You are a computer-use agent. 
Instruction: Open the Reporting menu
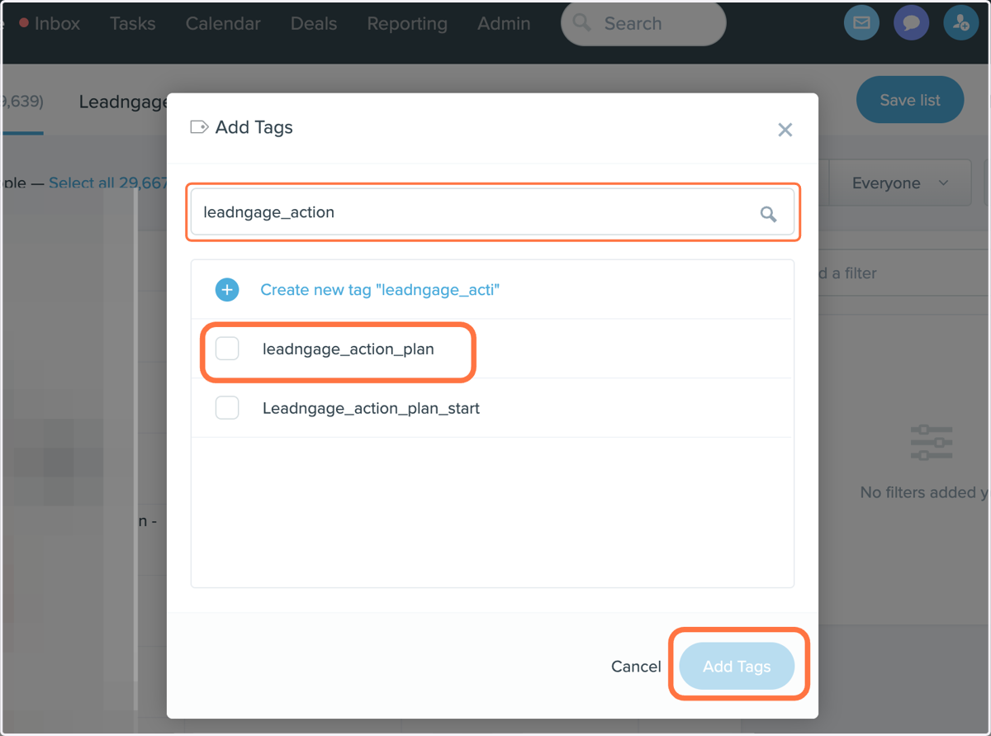coord(407,23)
